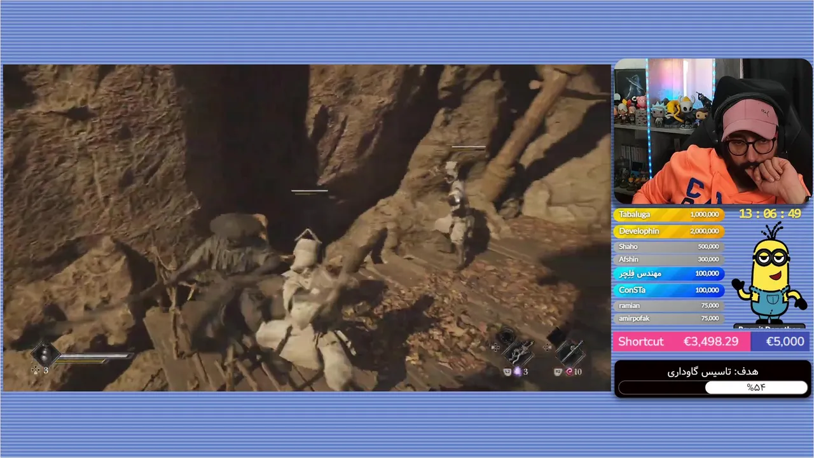The height and width of the screenshot is (458, 814).
Task: Click the health bar above the left enemy
Action: pos(310,191)
